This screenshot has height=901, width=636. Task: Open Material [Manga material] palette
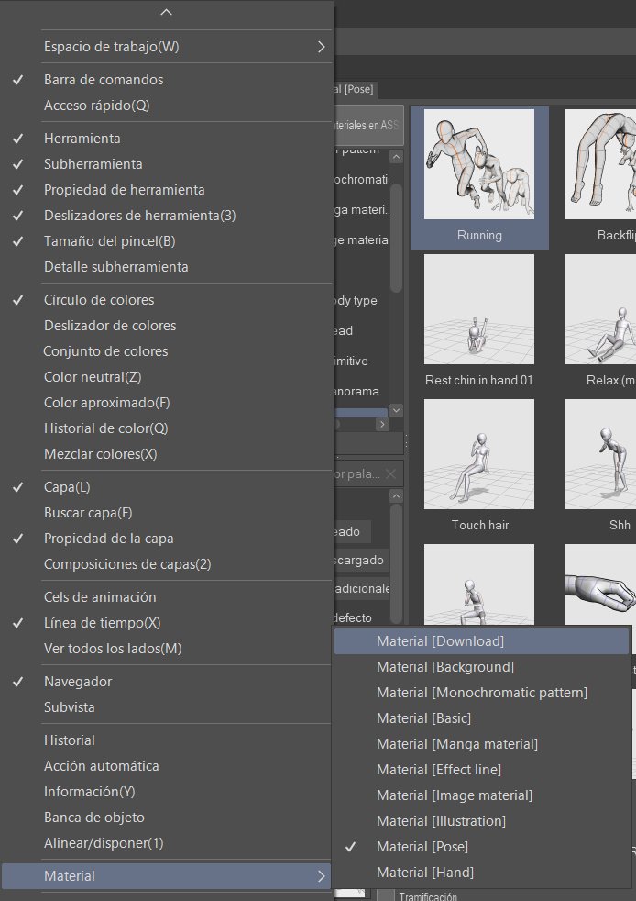(x=482, y=744)
